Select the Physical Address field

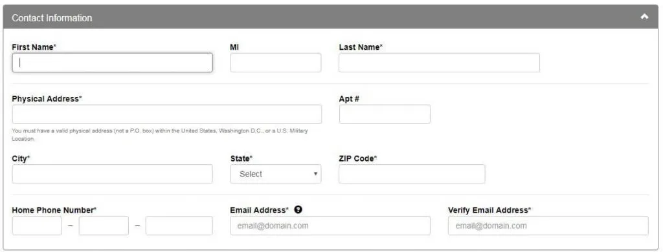click(167, 114)
